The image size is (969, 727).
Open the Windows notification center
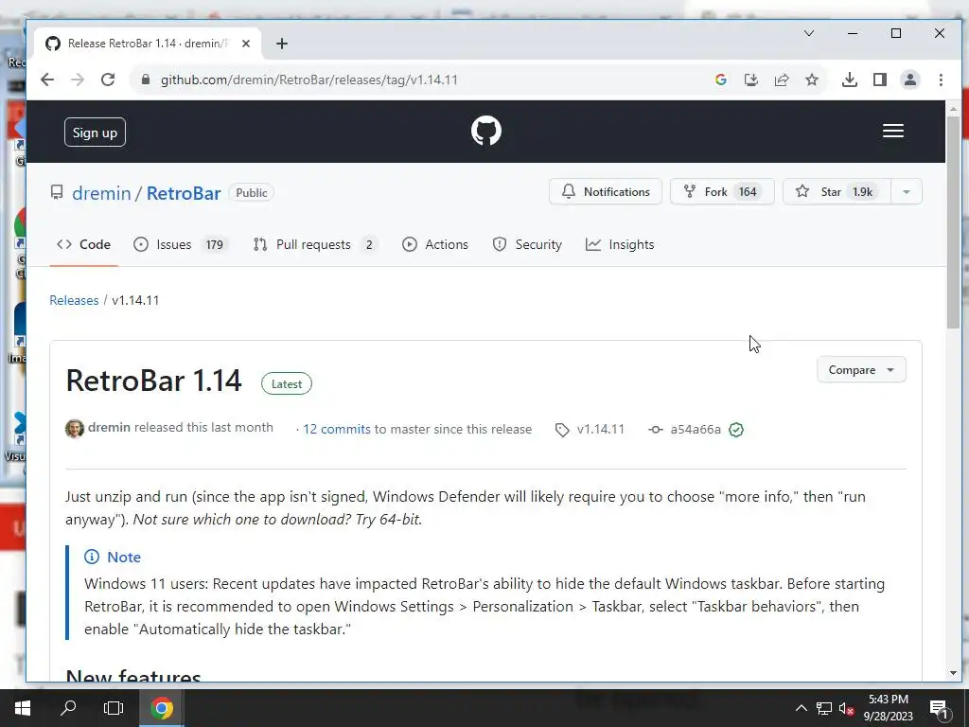click(940, 709)
